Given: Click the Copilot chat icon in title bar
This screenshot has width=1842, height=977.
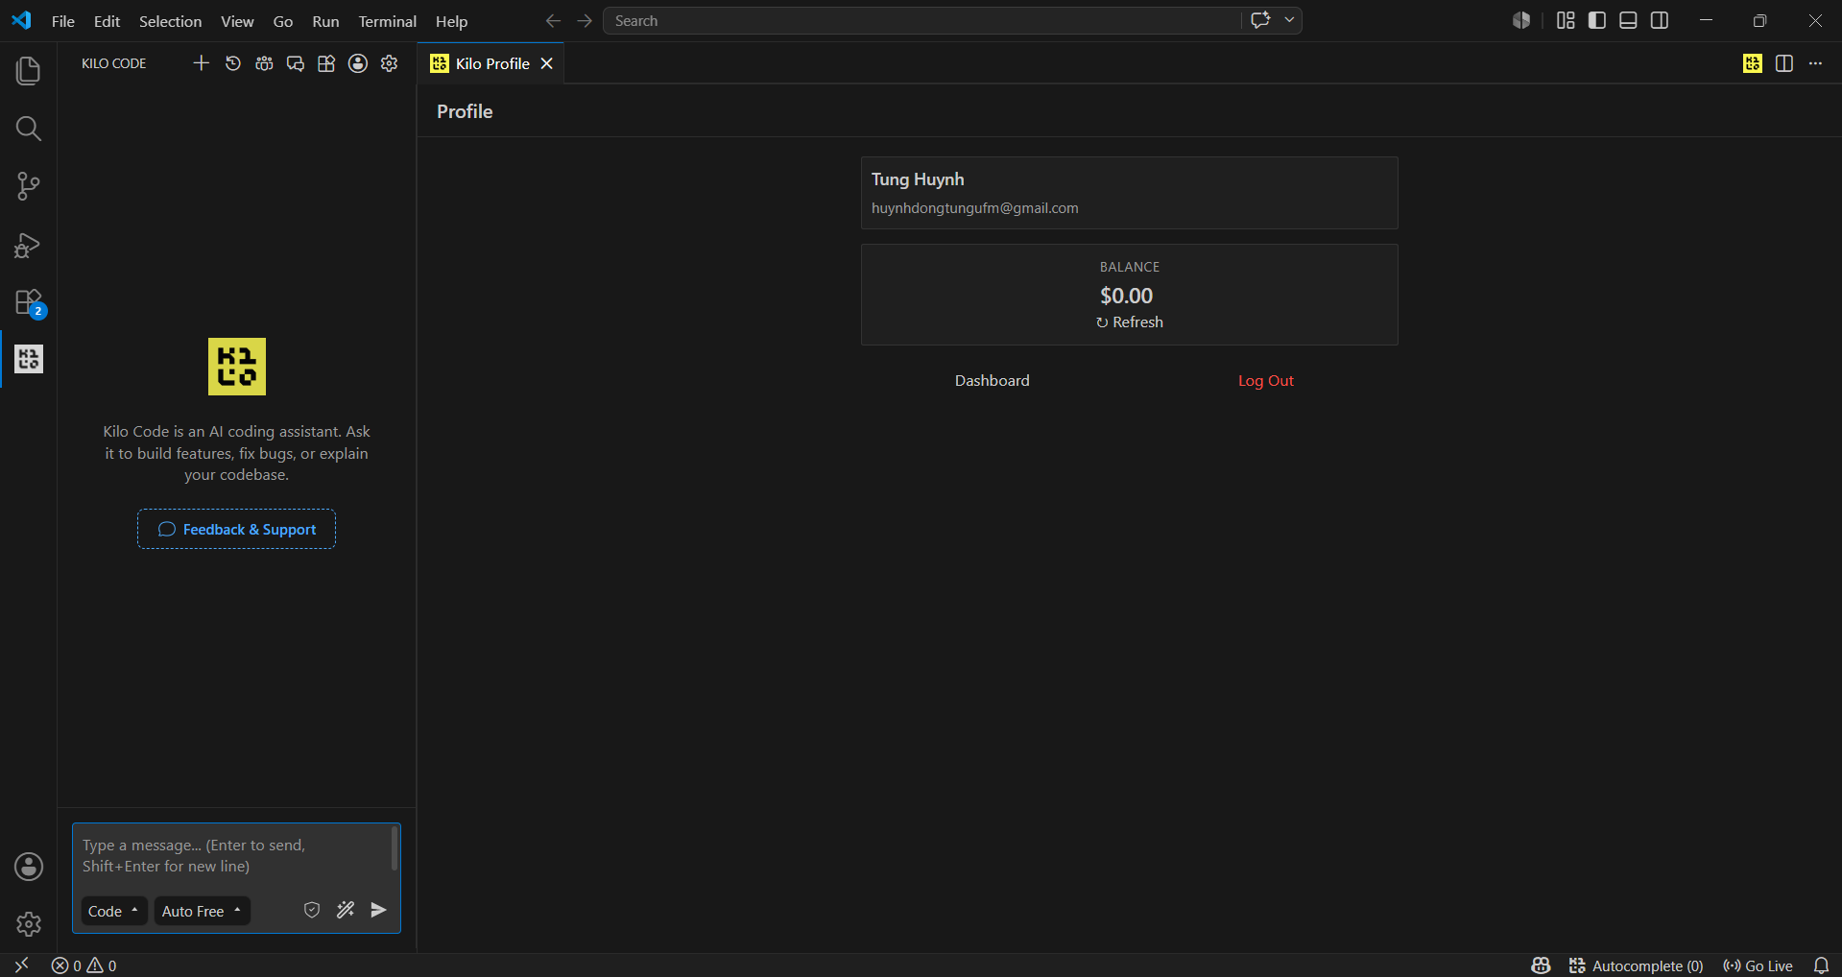Looking at the screenshot, I should [x=1260, y=20].
